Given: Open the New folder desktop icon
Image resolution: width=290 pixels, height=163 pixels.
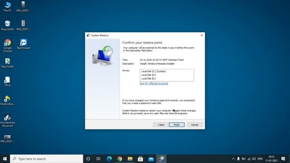Looking at the screenshot, I should tap(8, 63).
